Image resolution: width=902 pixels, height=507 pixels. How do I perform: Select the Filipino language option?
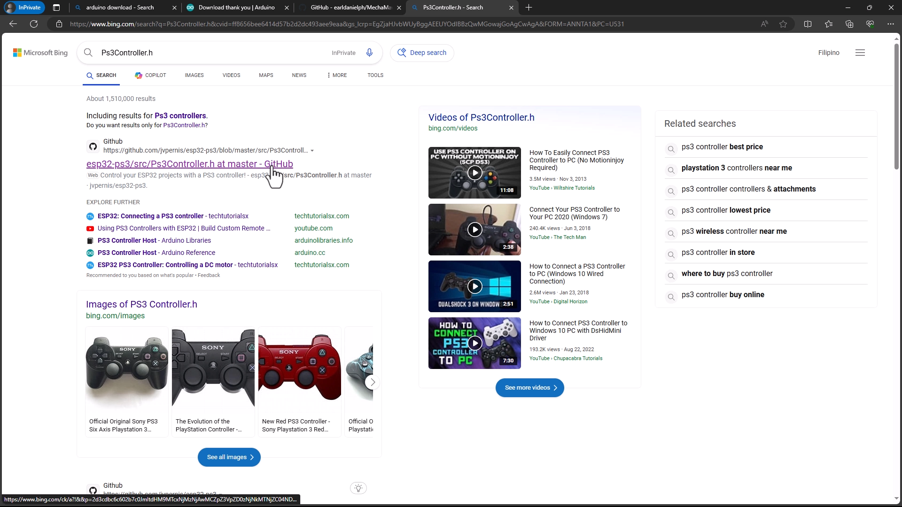click(829, 53)
